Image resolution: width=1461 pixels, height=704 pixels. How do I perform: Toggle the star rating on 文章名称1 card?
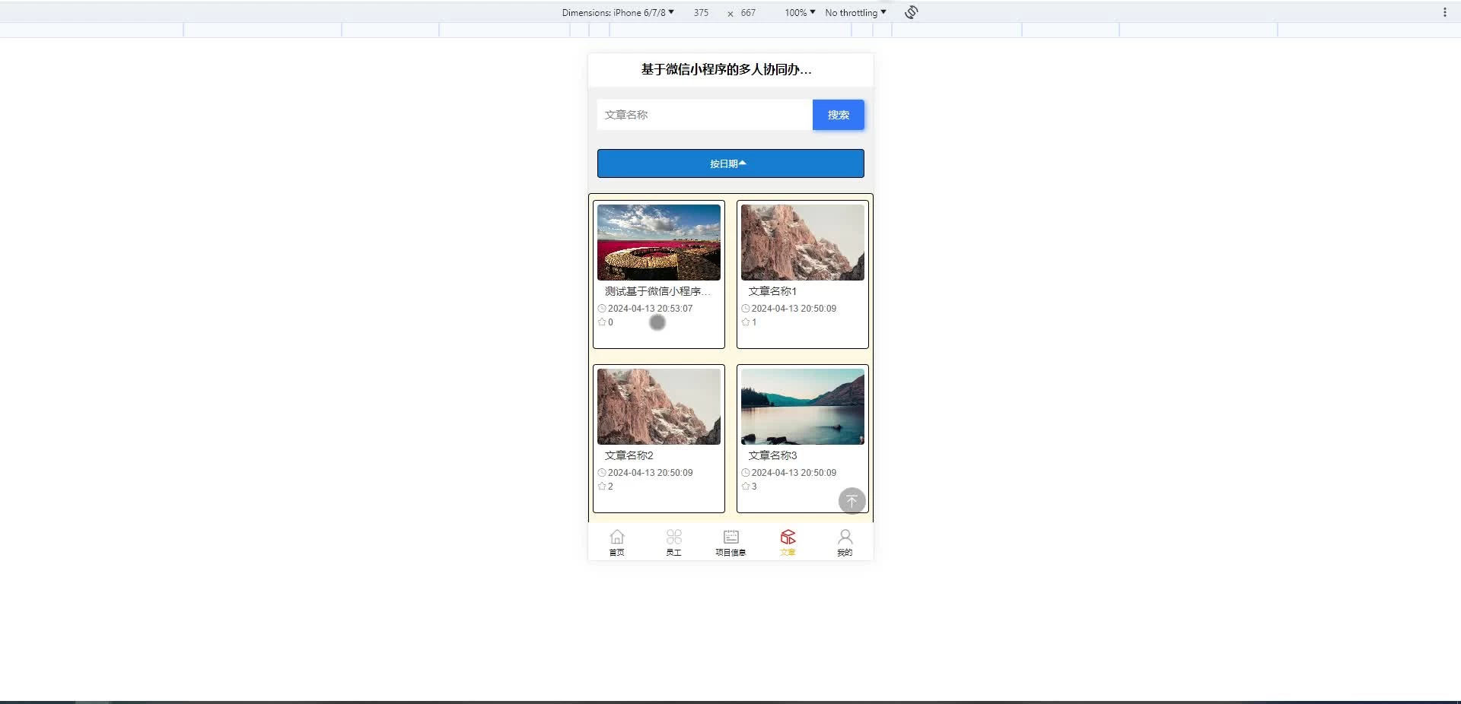click(746, 322)
